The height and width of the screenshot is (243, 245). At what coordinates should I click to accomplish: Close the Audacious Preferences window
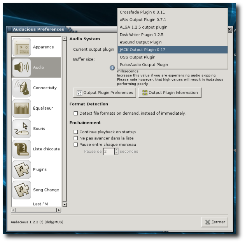tap(229, 29)
